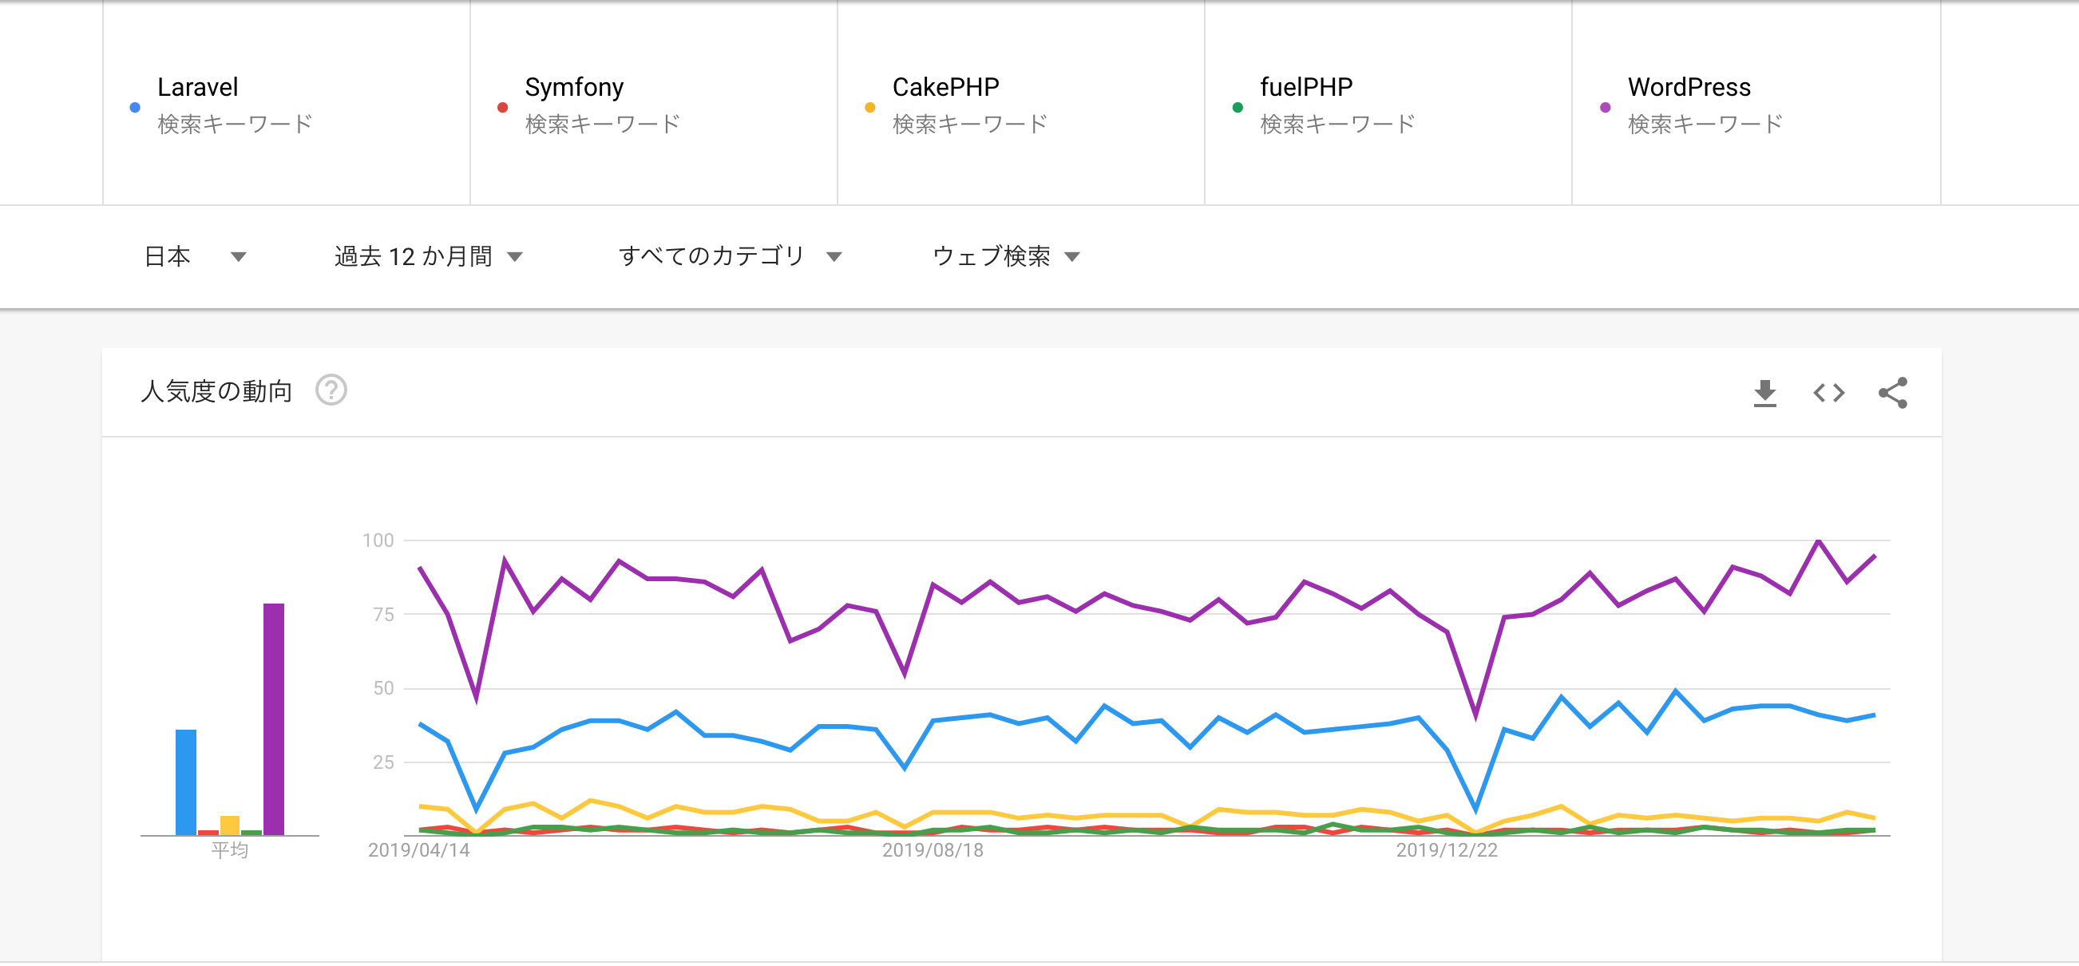The width and height of the screenshot is (2079, 966).
Task: Click the green fuelPHP keyword dot
Action: coord(1237,105)
